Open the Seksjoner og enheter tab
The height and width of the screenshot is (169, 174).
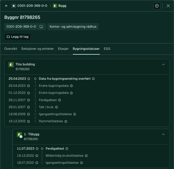point(38,49)
